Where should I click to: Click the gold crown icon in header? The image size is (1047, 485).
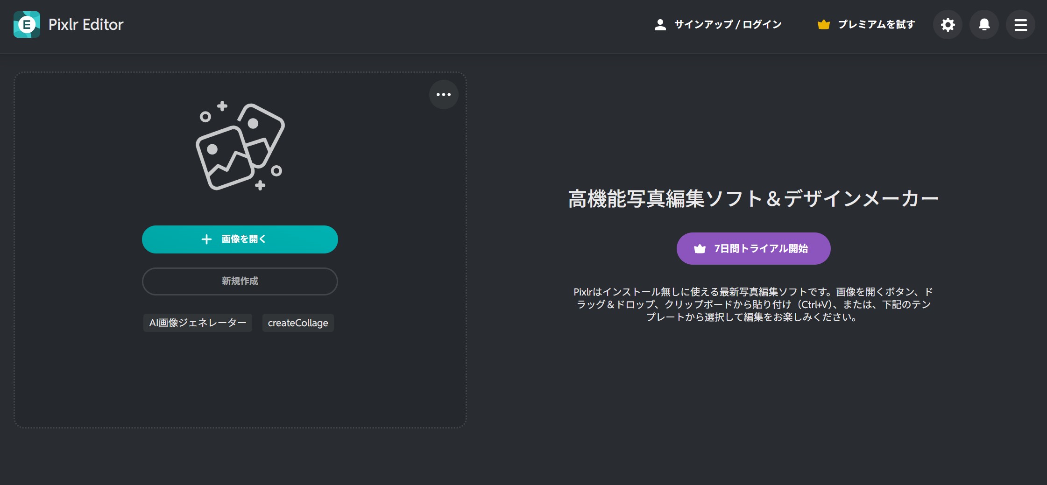point(823,25)
